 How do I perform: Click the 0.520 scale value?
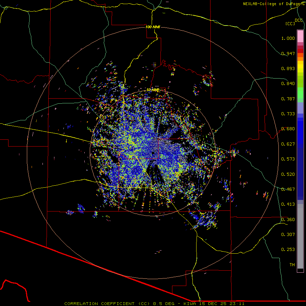[288, 174]
